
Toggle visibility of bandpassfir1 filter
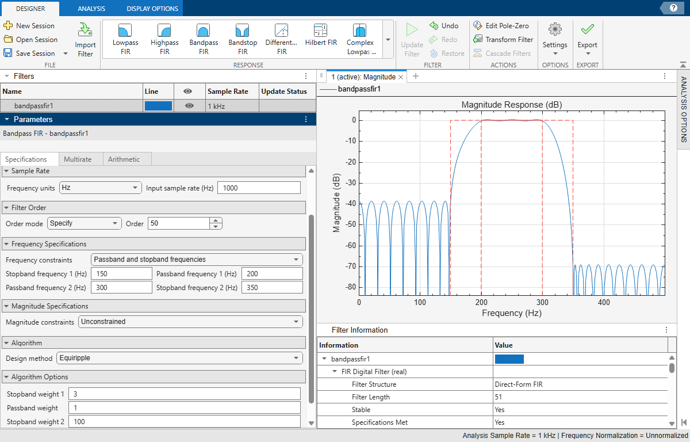(x=189, y=106)
